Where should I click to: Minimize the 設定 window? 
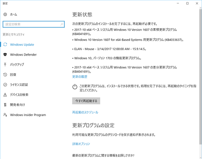[x=178, y=3]
